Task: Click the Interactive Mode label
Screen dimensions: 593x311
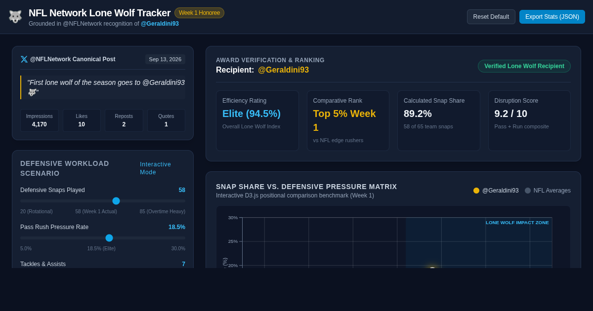Action: [155, 168]
